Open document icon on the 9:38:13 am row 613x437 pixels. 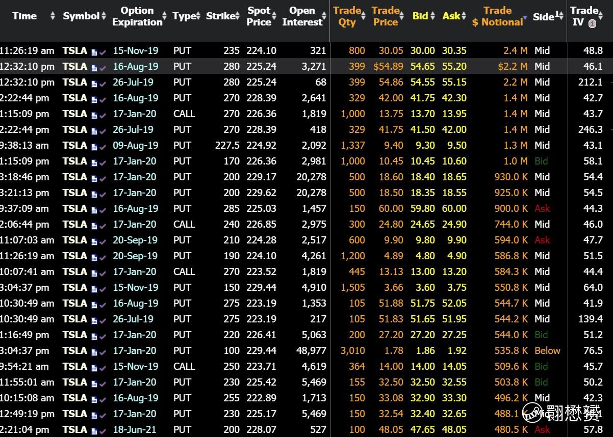tap(94, 147)
